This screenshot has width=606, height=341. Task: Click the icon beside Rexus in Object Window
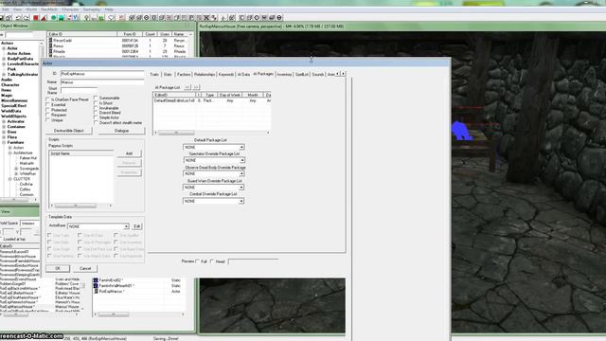coord(50,45)
